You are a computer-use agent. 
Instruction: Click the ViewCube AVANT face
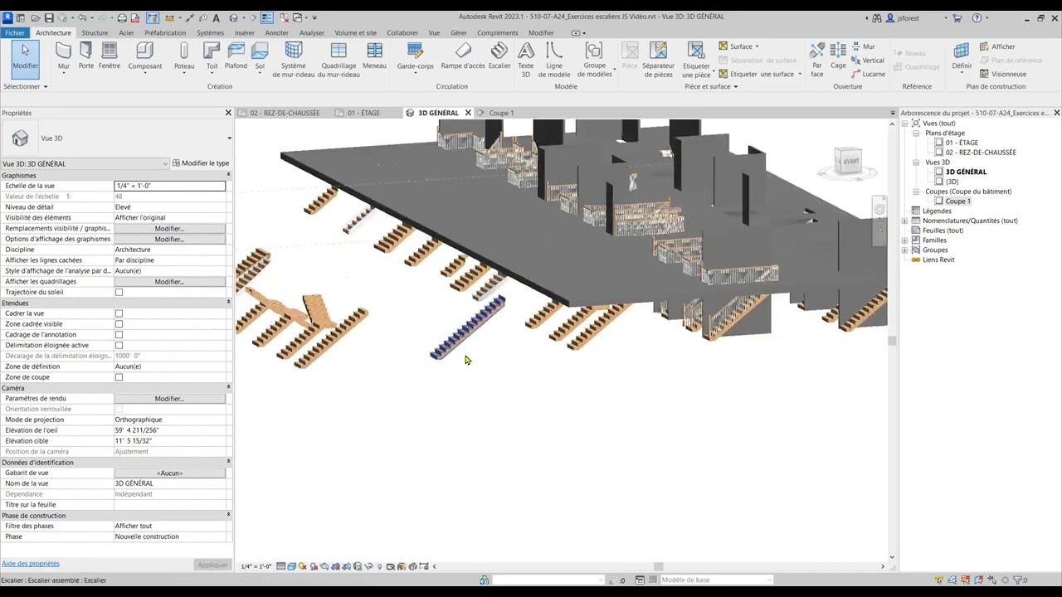coord(851,162)
